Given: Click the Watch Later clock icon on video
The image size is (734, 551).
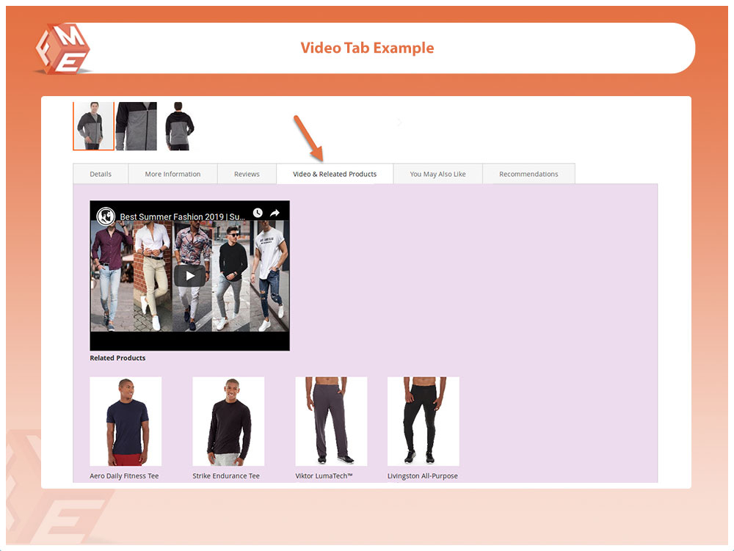Looking at the screenshot, I should coord(258,213).
